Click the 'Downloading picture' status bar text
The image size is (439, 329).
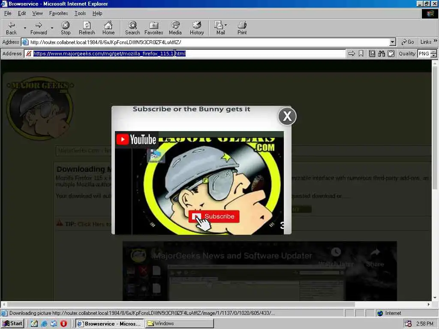(x=141, y=313)
